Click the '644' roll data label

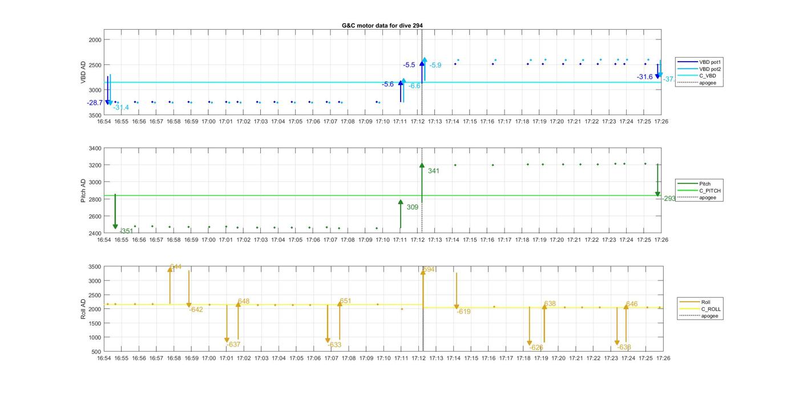click(x=176, y=267)
